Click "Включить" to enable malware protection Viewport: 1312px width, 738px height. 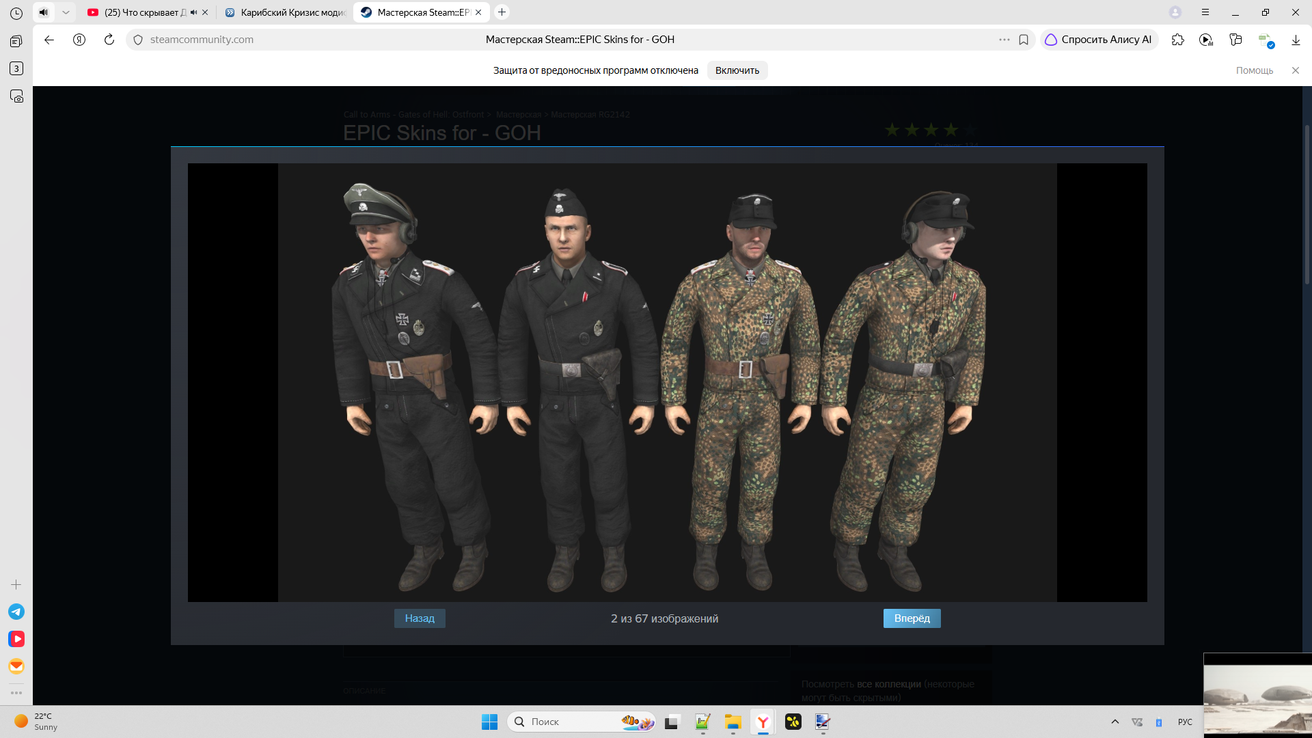(737, 70)
